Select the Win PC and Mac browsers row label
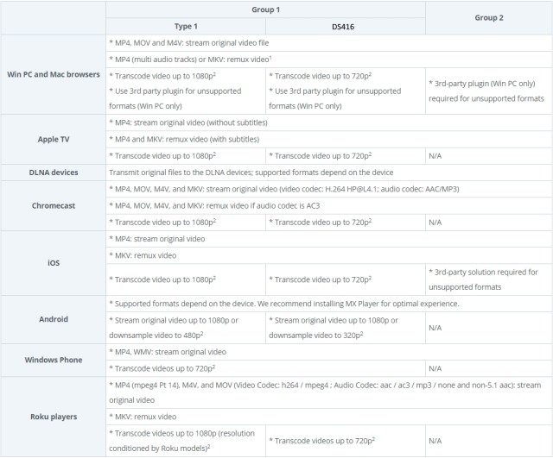The image size is (553, 458). click(x=54, y=75)
